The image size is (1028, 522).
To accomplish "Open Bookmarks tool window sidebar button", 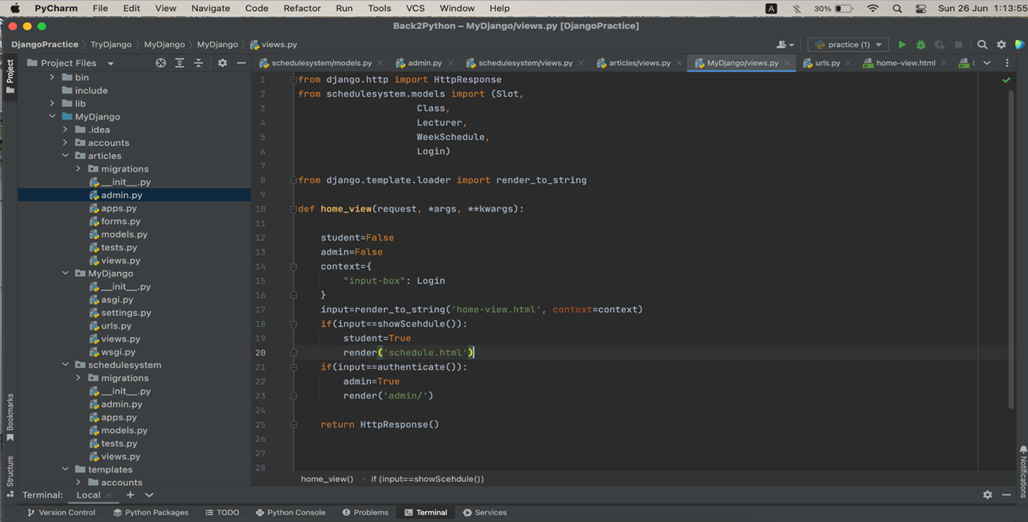I will 9,417.
